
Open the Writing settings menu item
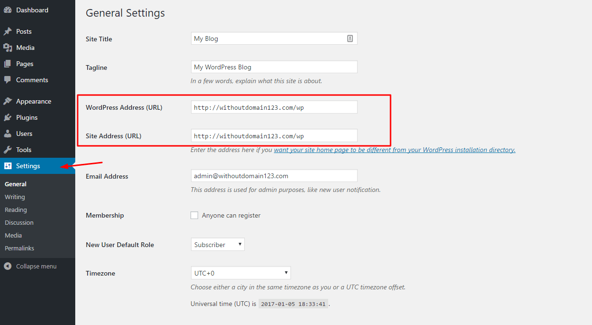15,196
